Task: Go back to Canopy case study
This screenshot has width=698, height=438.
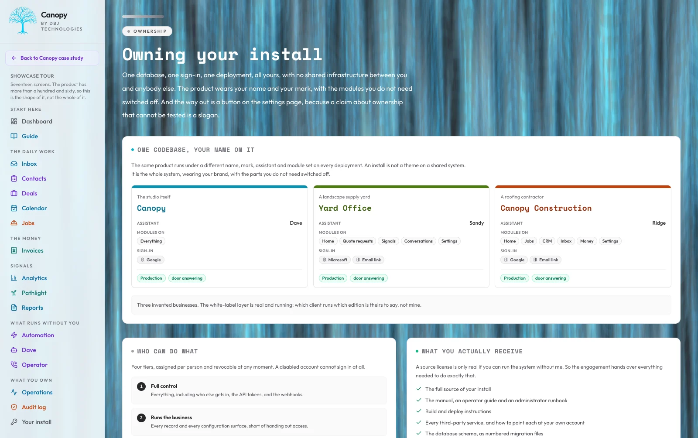Action: click(52, 58)
